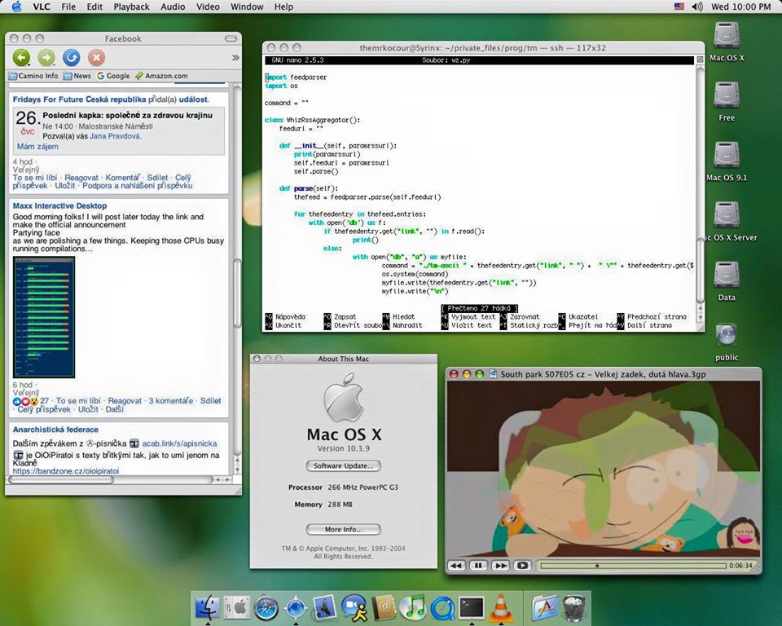This screenshot has width=782, height=626.
Task: Stop page loading in Camino toolbar
Action: [96, 58]
